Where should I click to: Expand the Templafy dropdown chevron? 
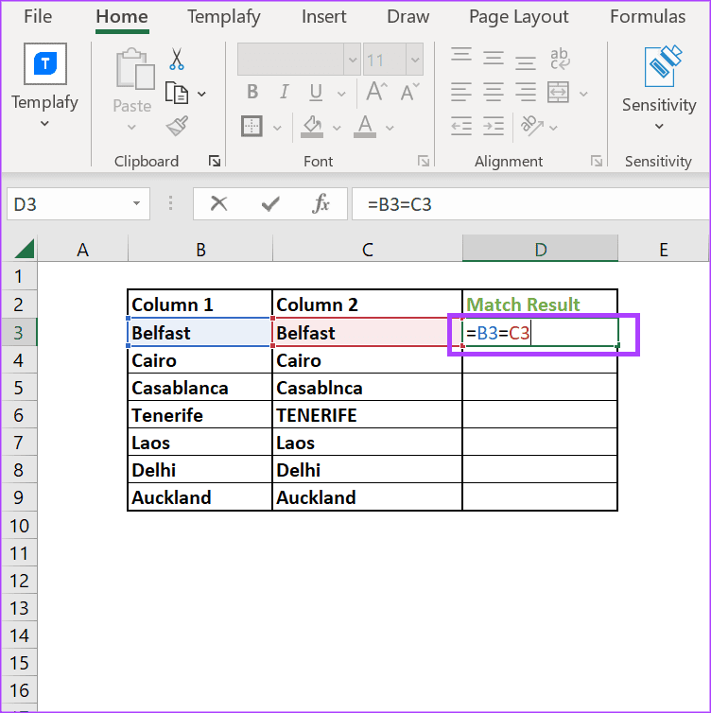(44, 123)
